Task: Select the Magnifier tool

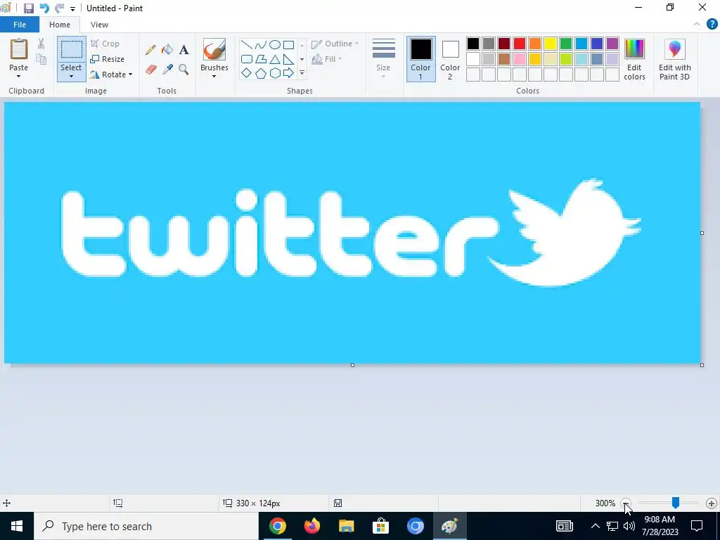Action: pos(184,70)
